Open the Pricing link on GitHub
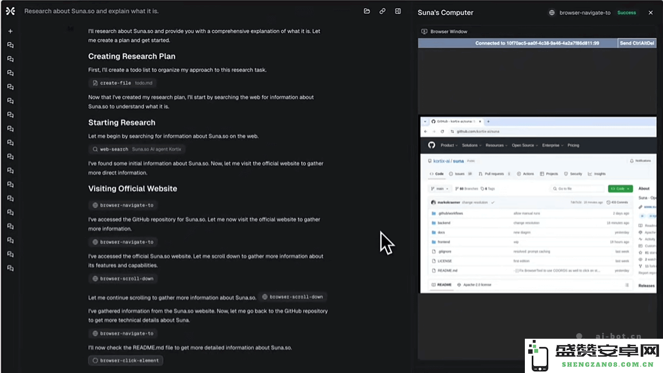Screen dimensions: 663x373 [x=573, y=145]
